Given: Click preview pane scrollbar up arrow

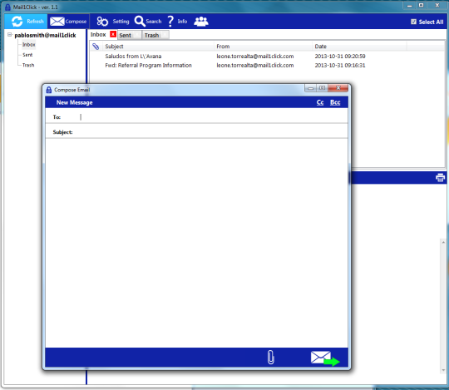Looking at the screenshot, I should click(443, 242).
